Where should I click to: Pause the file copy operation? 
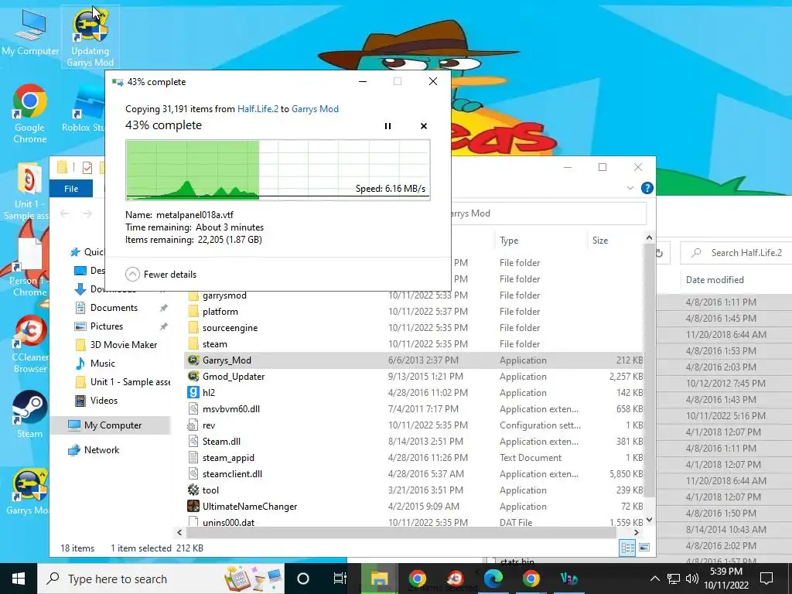[x=388, y=126]
